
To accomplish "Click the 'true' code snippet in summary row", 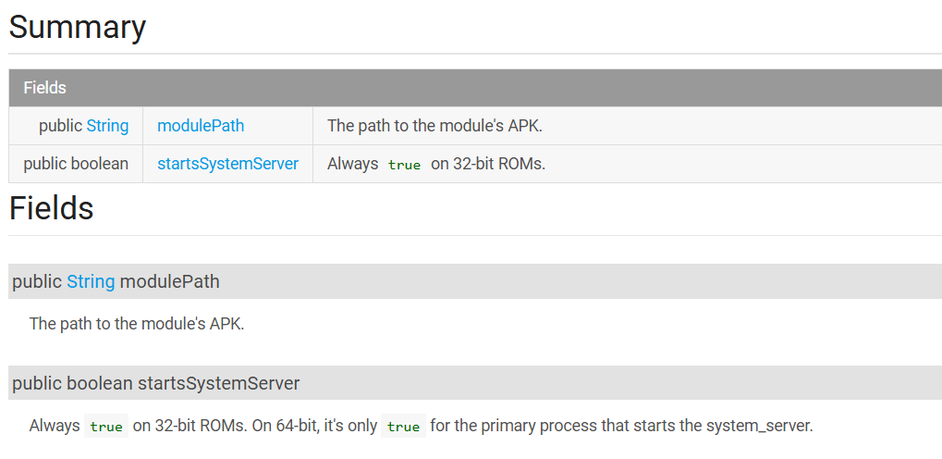I will click(x=404, y=164).
